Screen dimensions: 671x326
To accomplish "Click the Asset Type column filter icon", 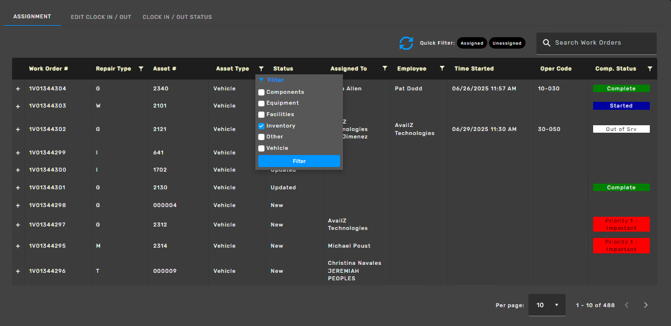I will 261,69.
